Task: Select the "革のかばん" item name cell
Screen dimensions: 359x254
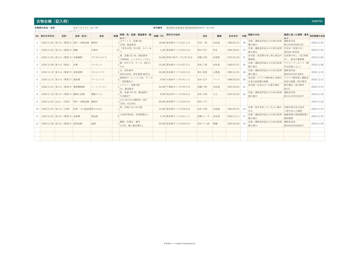Action: pos(101,109)
